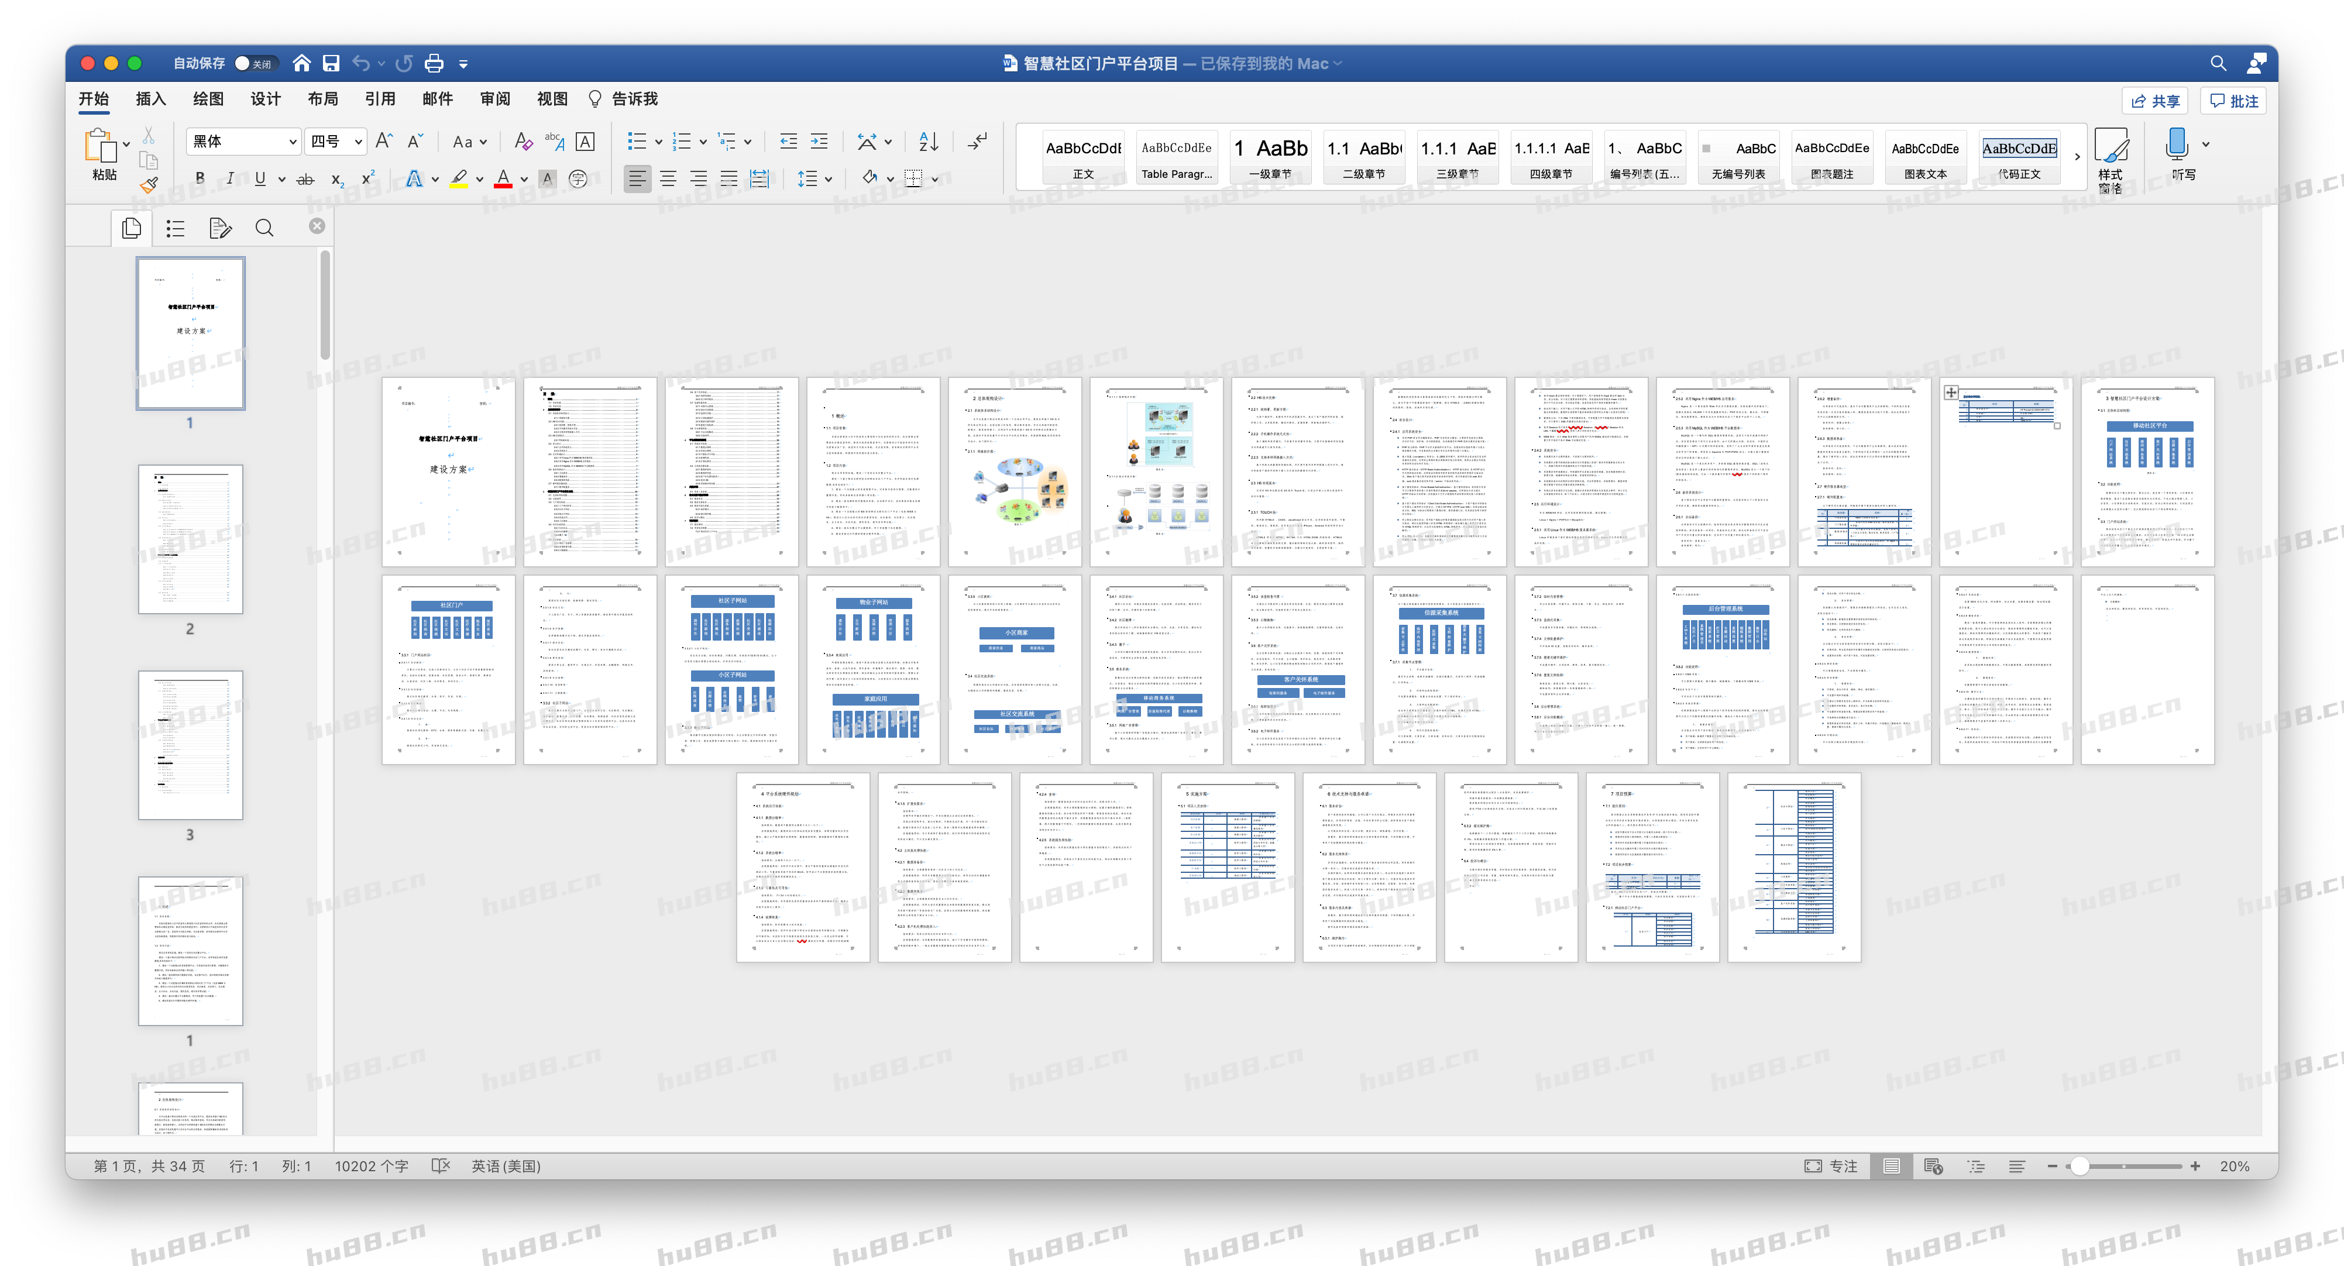Undo the last action
The height and width of the screenshot is (1266, 2344).
coord(361,63)
